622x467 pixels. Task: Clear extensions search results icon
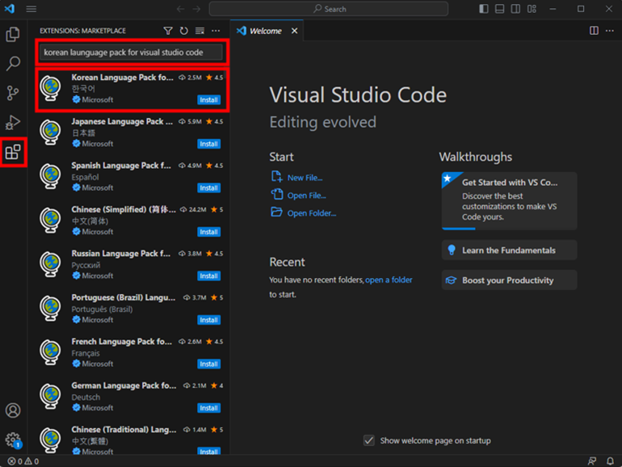click(x=200, y=31)
